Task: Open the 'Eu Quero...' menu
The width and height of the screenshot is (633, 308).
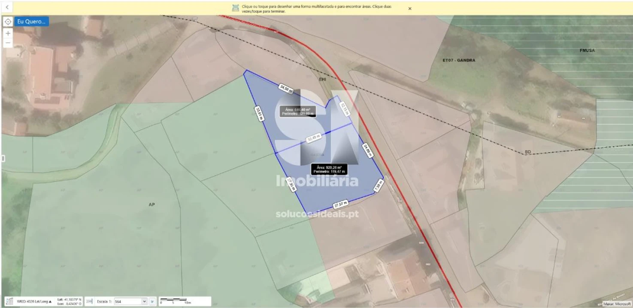Action: coord(31,21)
